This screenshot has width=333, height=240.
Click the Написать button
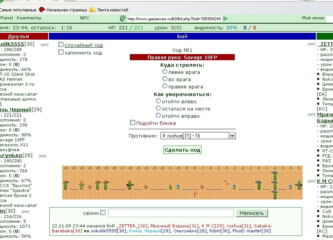point(252,213)
